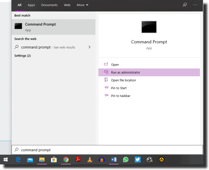Click the large Command Prompt preview icon
Viewport: 209px width, 170px height.
(x=149, y=27)
